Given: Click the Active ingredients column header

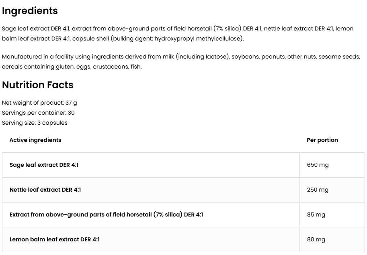Looking at the screenshot, I should point(35,140).
